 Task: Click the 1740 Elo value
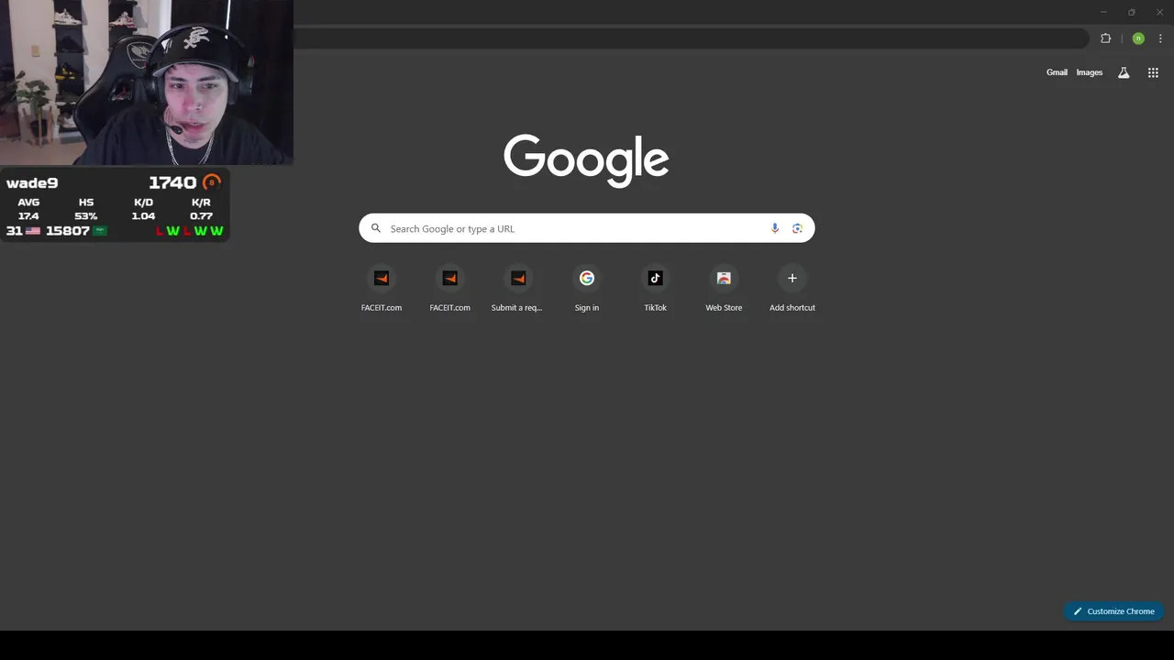coord(172,182)
